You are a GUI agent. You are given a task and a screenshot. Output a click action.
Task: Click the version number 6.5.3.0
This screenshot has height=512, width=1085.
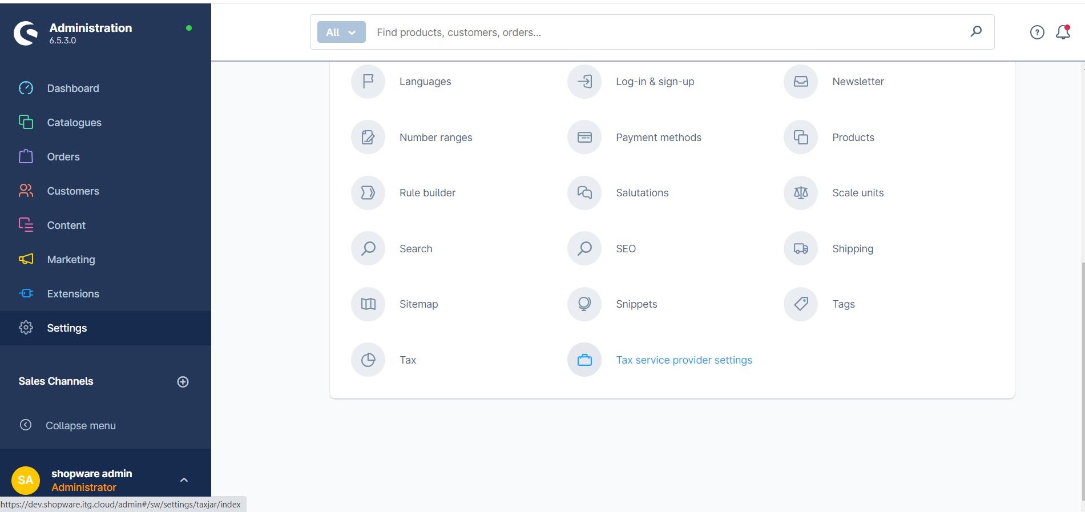pyautogui.click(x=63, y=41)
